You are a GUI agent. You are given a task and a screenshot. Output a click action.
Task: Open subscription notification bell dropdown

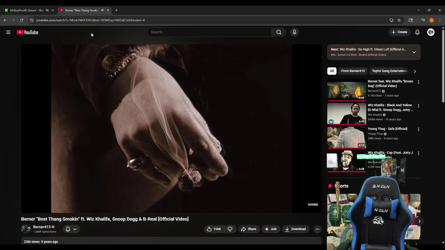coord(71,229)
